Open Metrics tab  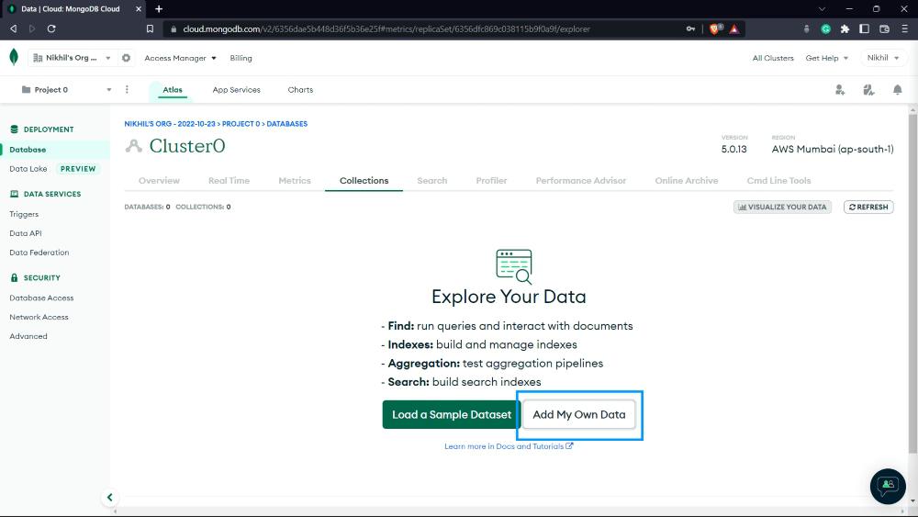[x=295, y=180]
